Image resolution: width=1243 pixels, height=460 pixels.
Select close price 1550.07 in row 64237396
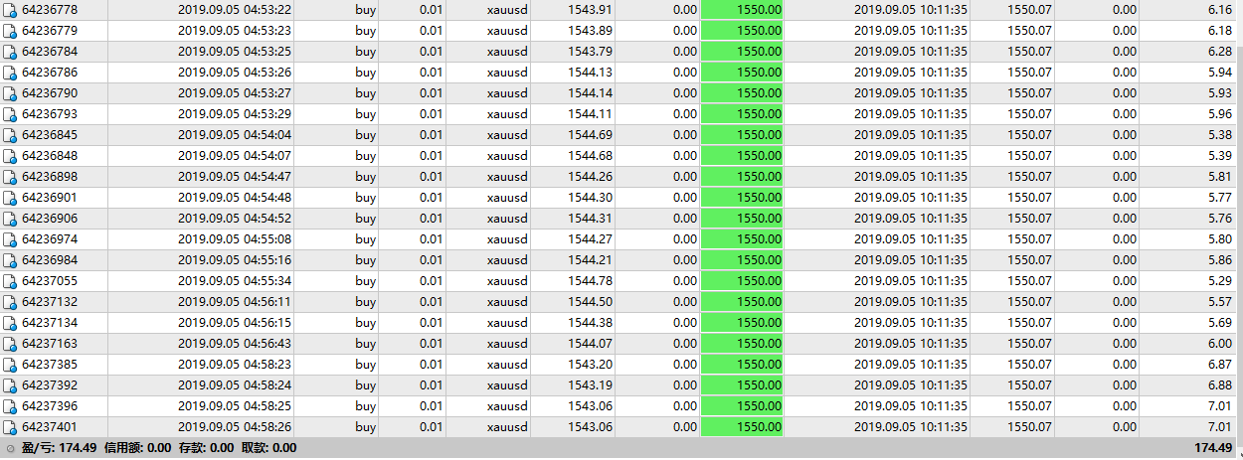1029,406
